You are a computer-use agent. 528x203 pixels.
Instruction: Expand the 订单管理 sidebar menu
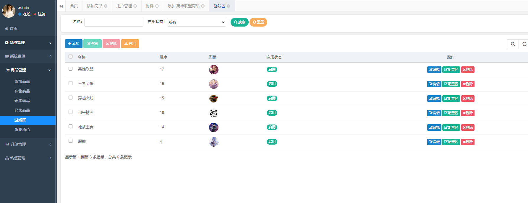point(28,144)
